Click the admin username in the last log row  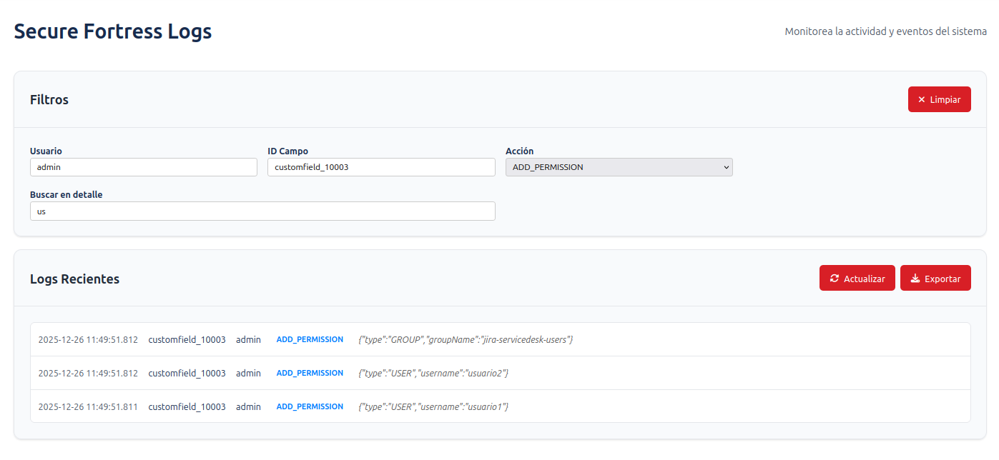click(248, 406)
